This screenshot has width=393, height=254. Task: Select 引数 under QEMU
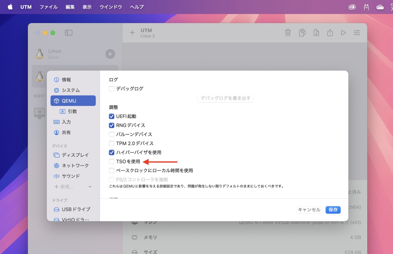pyautogui.click(x=73, y=111)
